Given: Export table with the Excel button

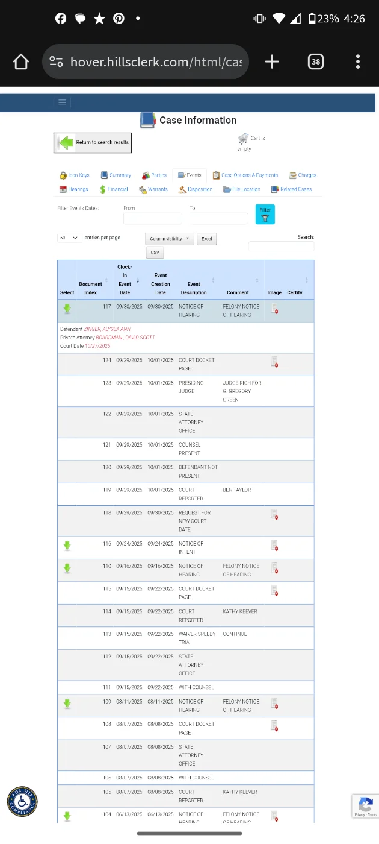Looking at the screenshot, I should [x=206, y=239].
